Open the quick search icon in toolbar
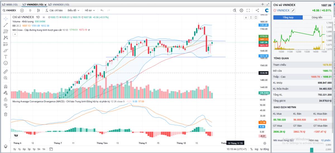 click(x=235, y=10)
